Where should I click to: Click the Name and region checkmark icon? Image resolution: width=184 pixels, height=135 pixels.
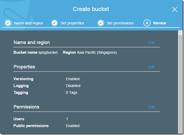pos(8,23)
